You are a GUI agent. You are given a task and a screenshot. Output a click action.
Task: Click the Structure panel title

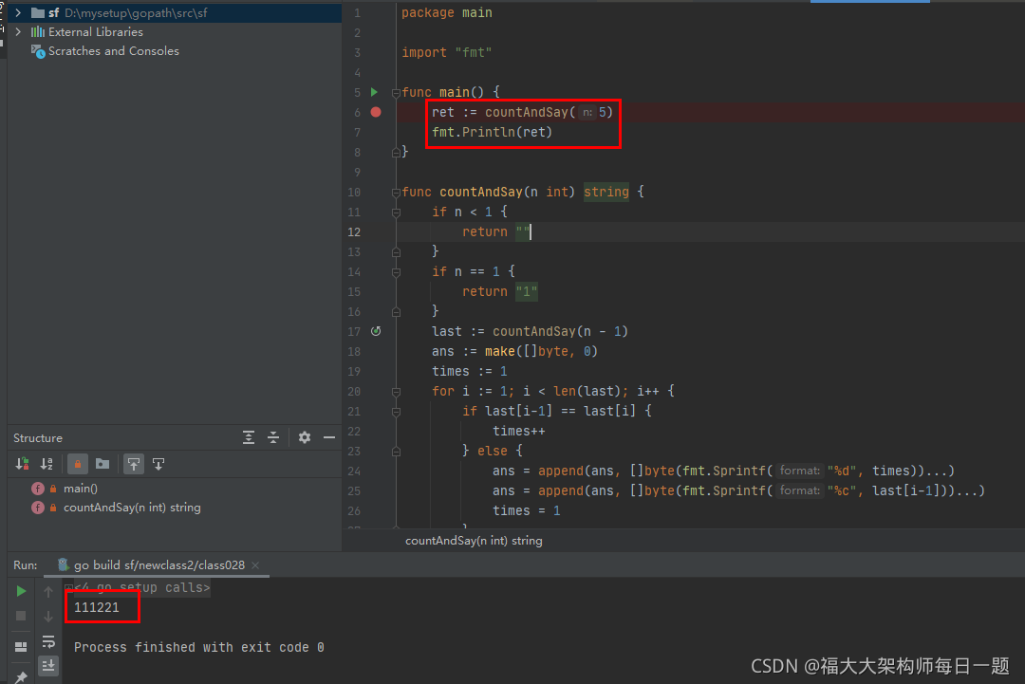click(x=38, y=437)
